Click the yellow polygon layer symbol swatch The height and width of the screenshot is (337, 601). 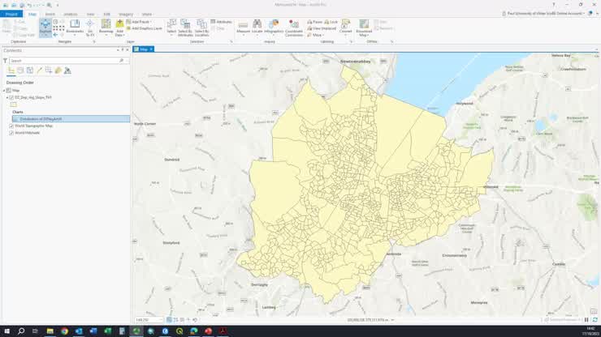click(x=14, y=105)
